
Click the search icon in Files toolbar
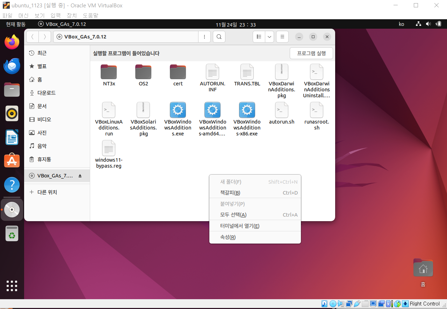pos(219,37)
